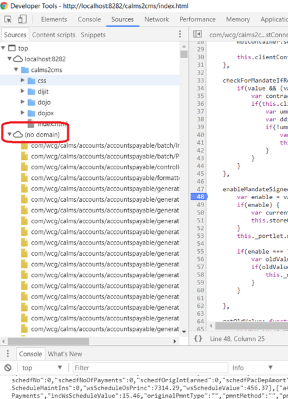288x399 pixels.
Task: Click the calms2cms folder icon
Action: tap(25, 70)
